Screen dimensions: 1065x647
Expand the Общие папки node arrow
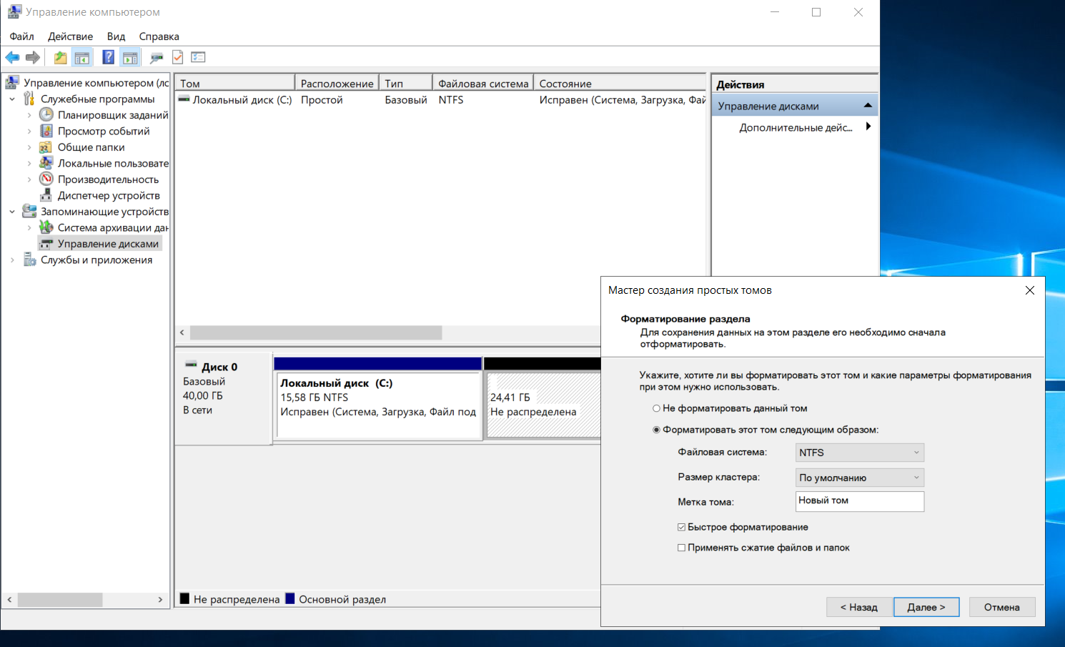tap(29, 147)
